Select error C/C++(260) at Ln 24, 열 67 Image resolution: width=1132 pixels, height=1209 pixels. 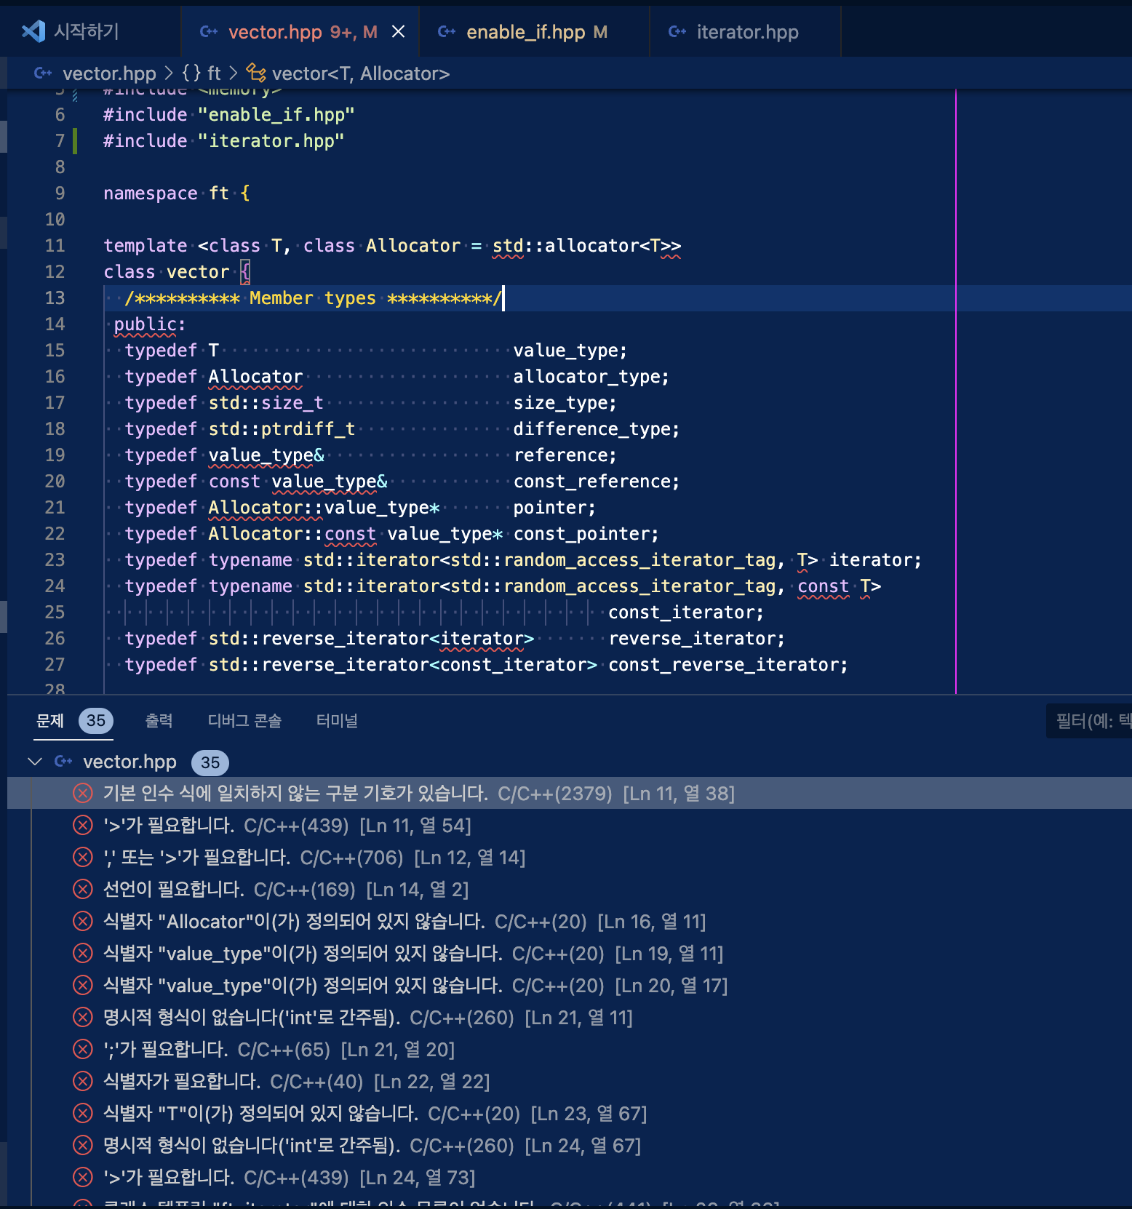pos(570,1145)
